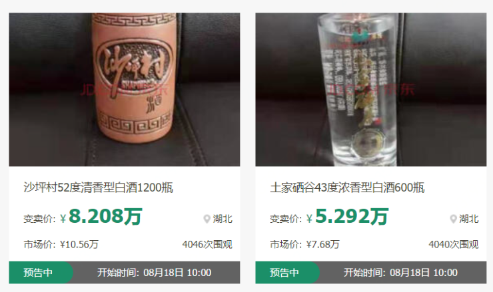The height and width of the screenshot is (292, 493).
Task: Select the 8.208万 sale price
Action: tap(105, 216)
